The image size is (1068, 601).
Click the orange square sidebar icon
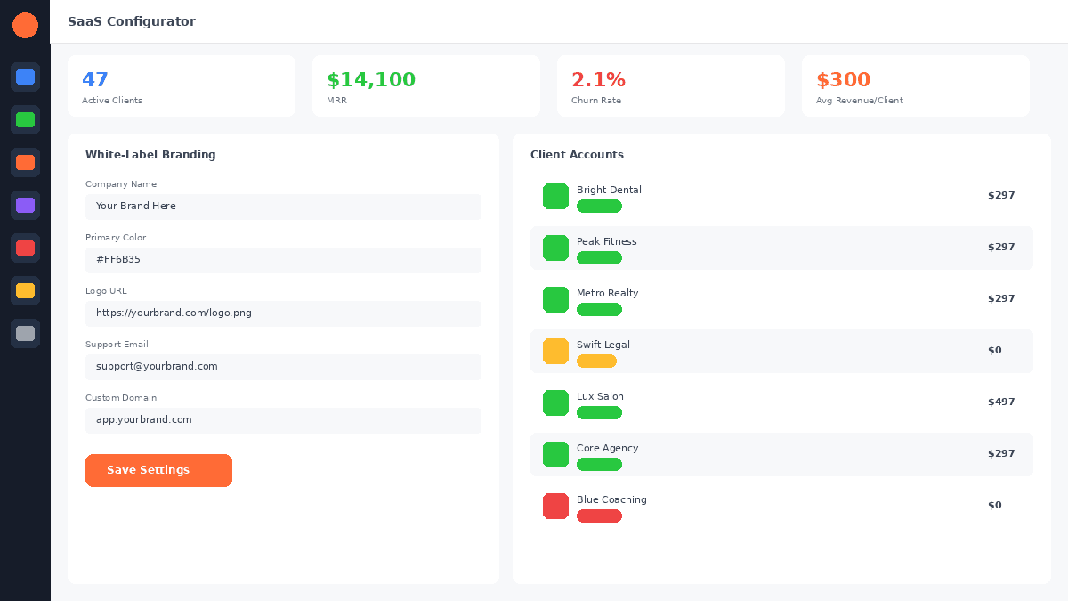[x=25, y=163]
